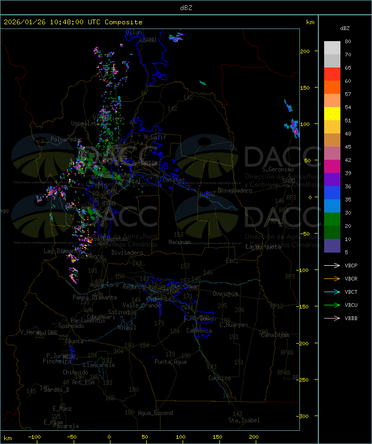The image size is (372, 444).
Task: Select the Nacunan location label
Action: pos(179,242)
